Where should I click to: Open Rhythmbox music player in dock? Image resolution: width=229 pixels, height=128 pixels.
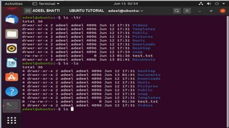pyautogui.click(x=12, y=48)
